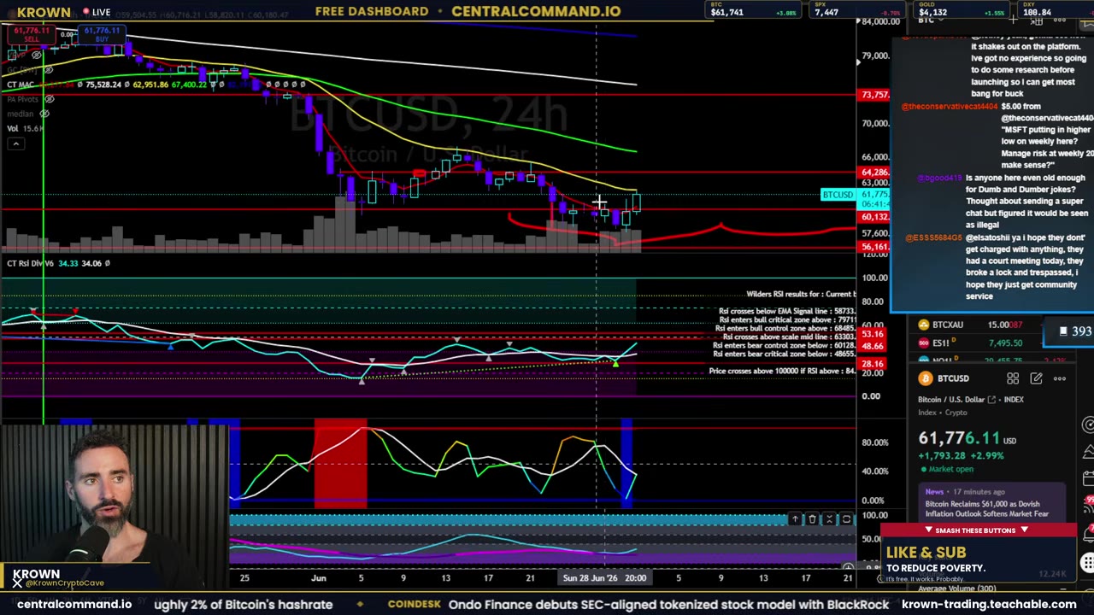The width and height of the screenshot is (1094, 615).
Task: Click the blue BUY 61,776.11 button
Action: [x=102, y=35]
